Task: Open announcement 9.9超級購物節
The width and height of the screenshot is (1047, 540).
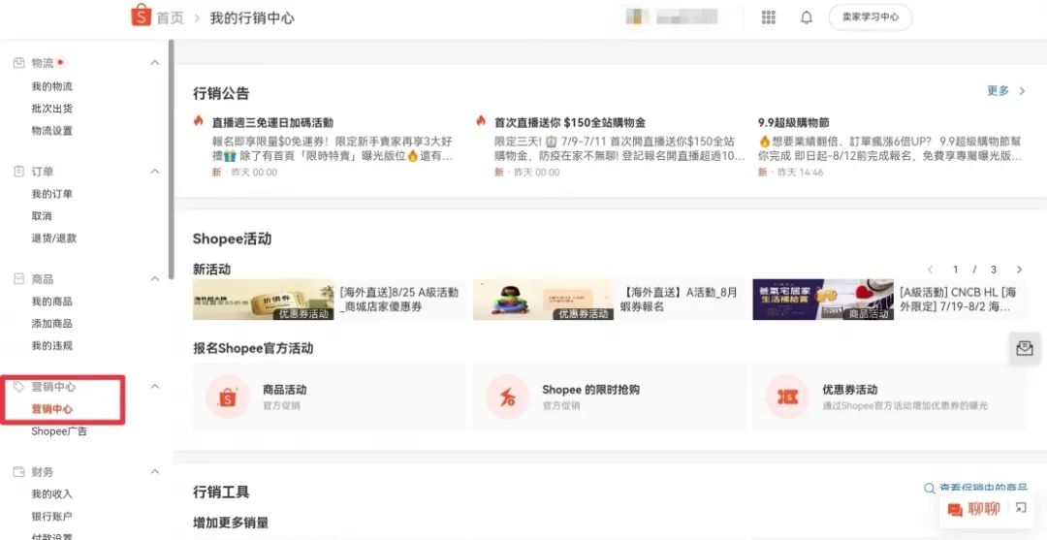Action: pyautogui.click(x=793, y=123)
